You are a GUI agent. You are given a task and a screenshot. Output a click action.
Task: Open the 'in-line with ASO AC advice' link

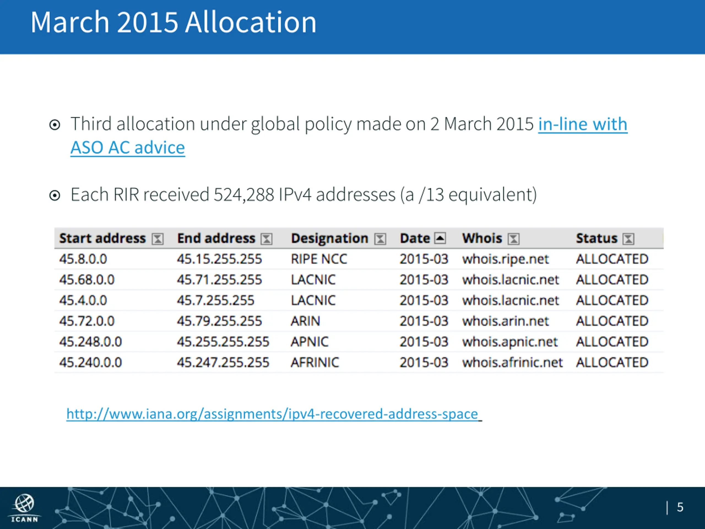pos(583,124)
